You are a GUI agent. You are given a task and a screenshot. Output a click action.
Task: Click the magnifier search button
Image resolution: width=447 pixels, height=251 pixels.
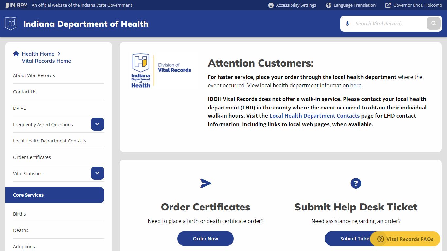pos(434,24)
